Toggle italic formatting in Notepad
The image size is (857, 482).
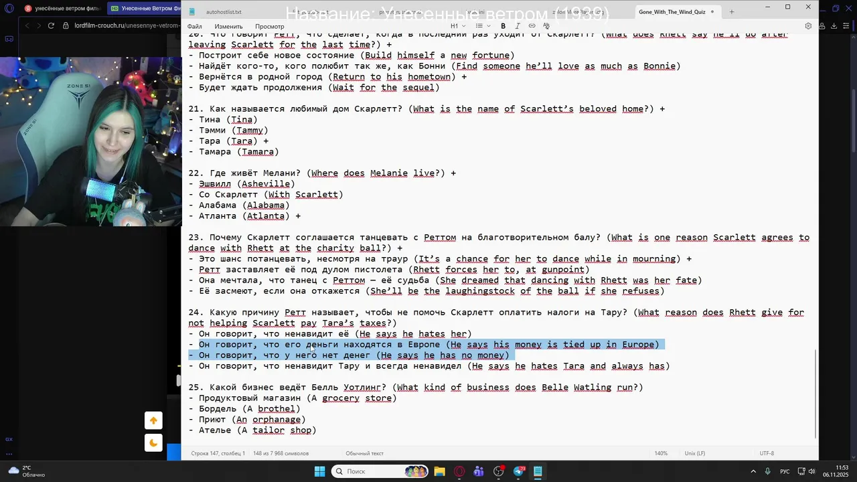tap(518, 26)
